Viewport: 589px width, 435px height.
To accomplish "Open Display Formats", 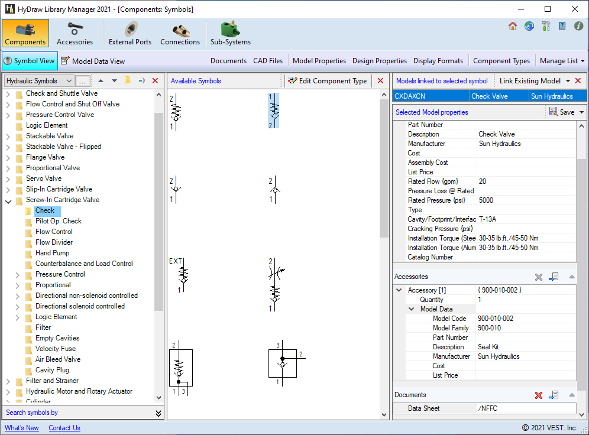I will 438,61.
